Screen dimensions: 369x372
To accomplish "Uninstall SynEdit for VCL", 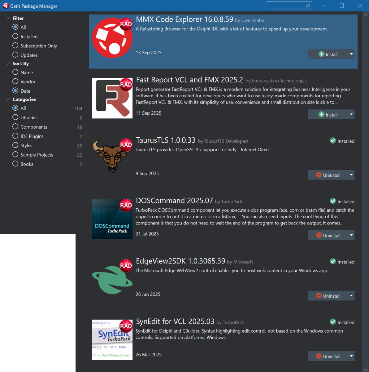I will (328, 356).
